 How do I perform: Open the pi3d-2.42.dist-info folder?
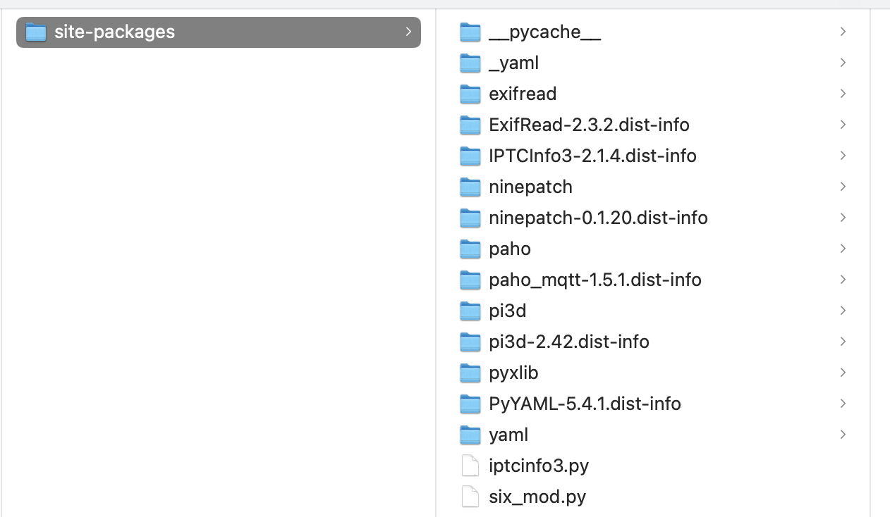tap(568, 342)
